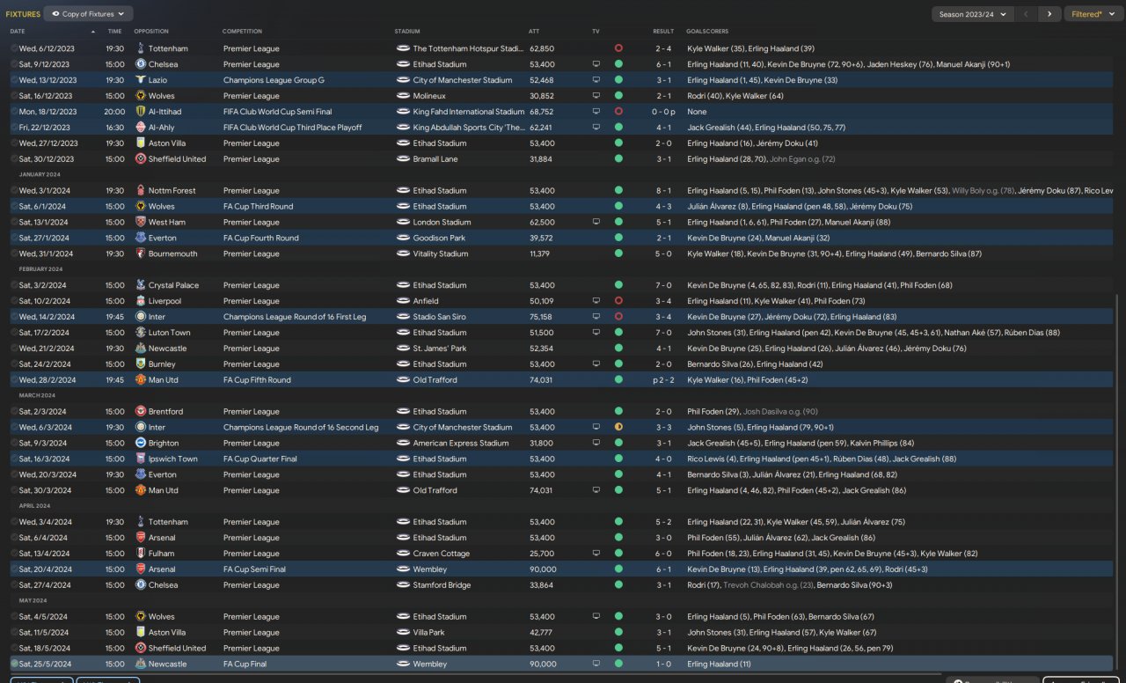Click the stadium icon beside Stadio San Siro

click(x=403, y=317)
